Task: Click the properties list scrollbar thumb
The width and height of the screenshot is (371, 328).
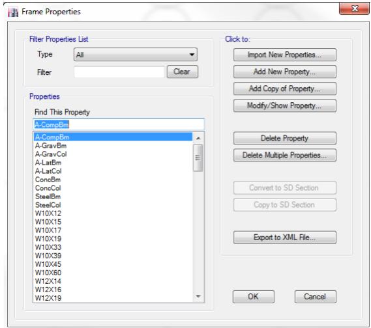Action: 198,157
